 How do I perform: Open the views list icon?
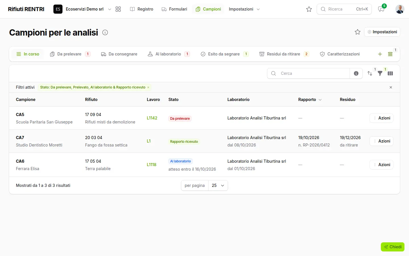point(390,54)
